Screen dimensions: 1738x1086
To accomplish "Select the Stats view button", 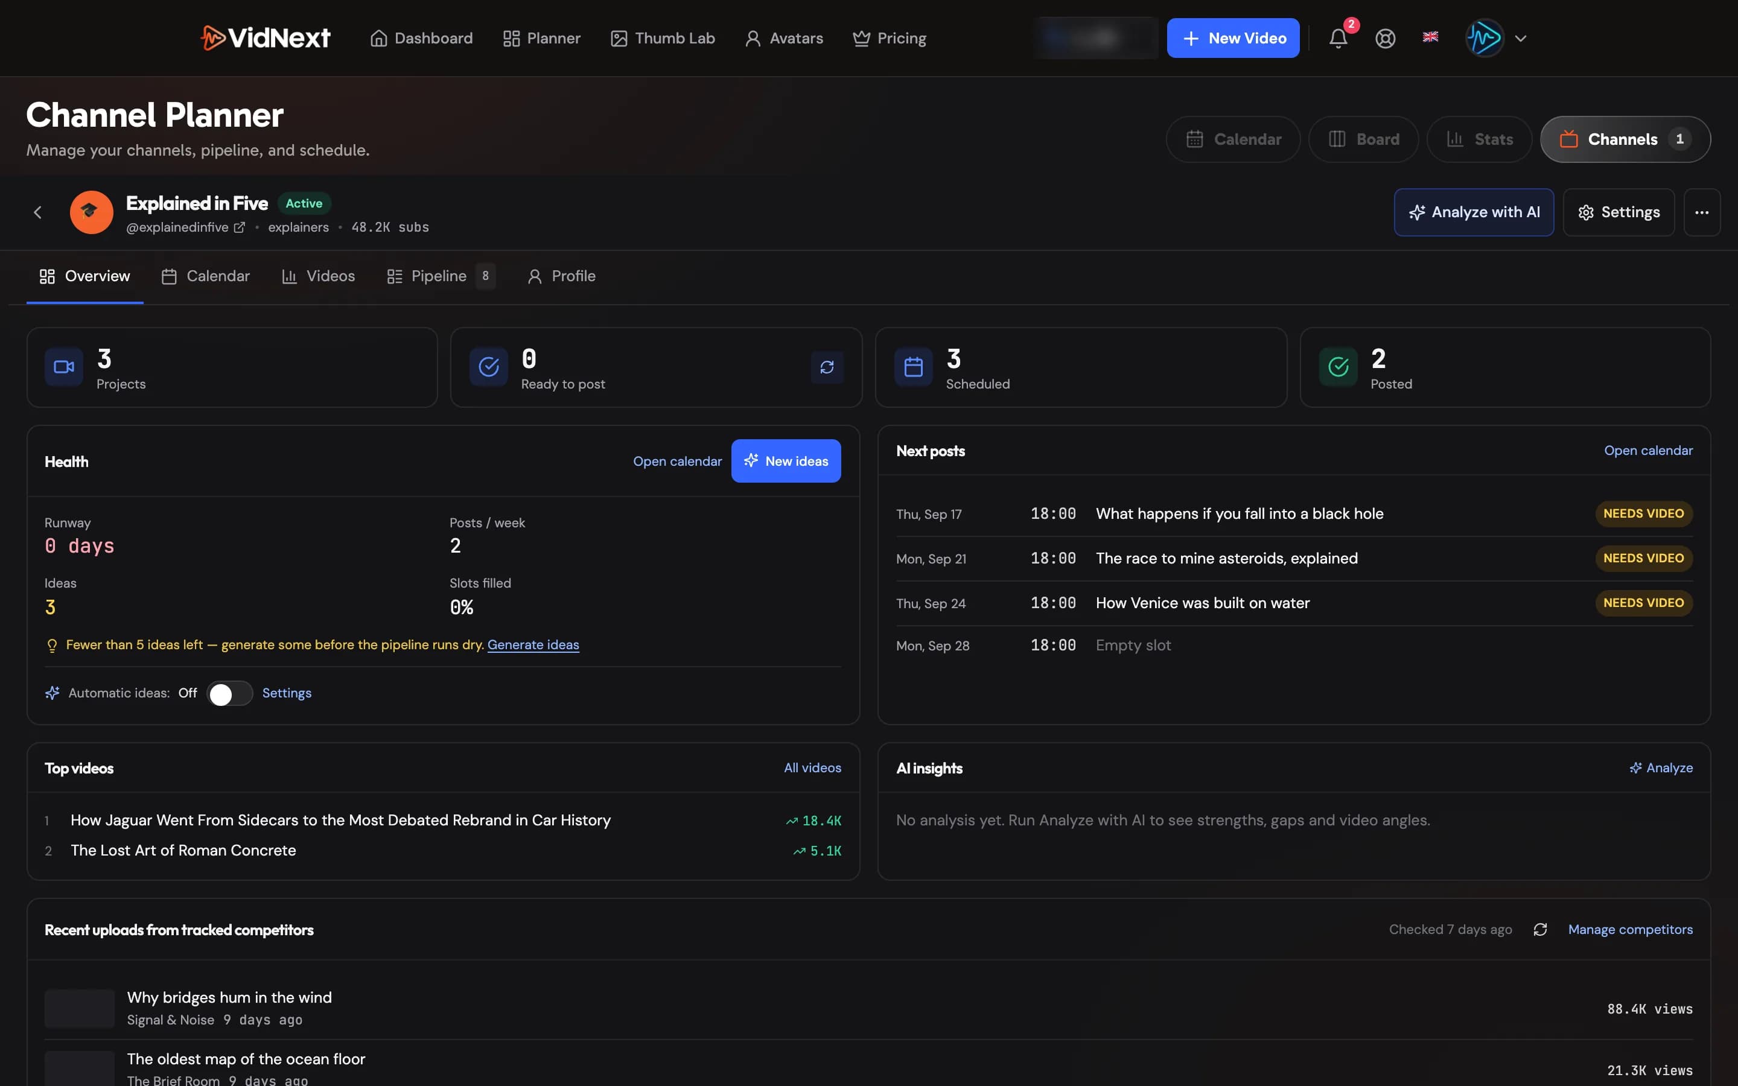I will [1479, 139].
